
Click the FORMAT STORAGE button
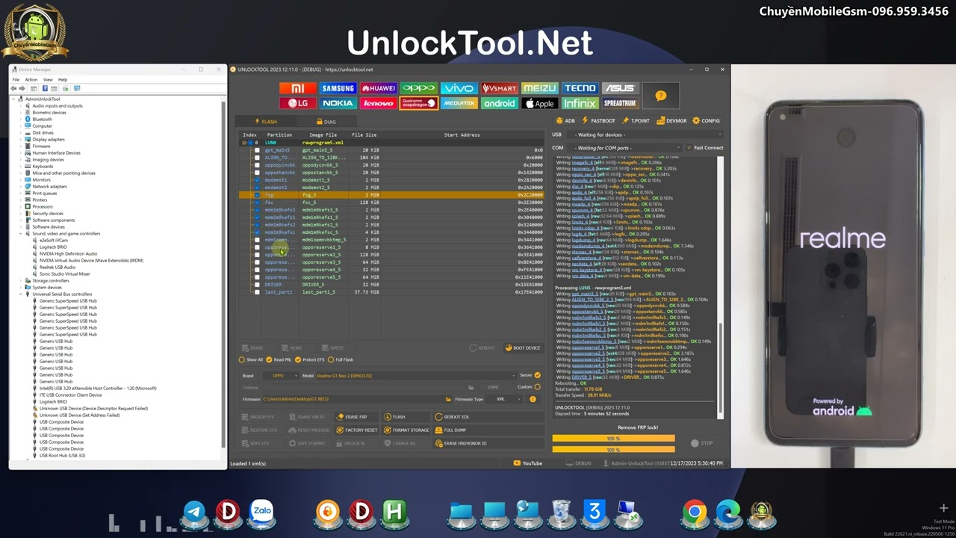pyautogui.click(x=406, y=430)
